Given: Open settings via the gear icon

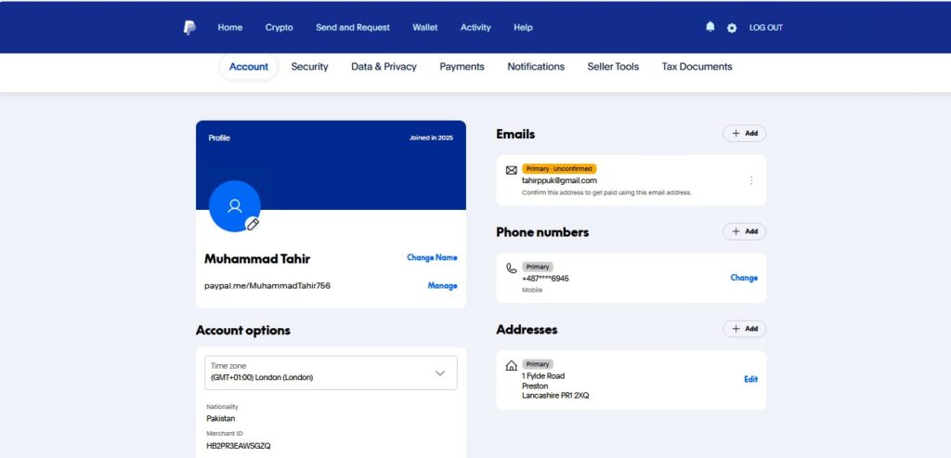Looking at the screenshot, I should click(732, 28).
